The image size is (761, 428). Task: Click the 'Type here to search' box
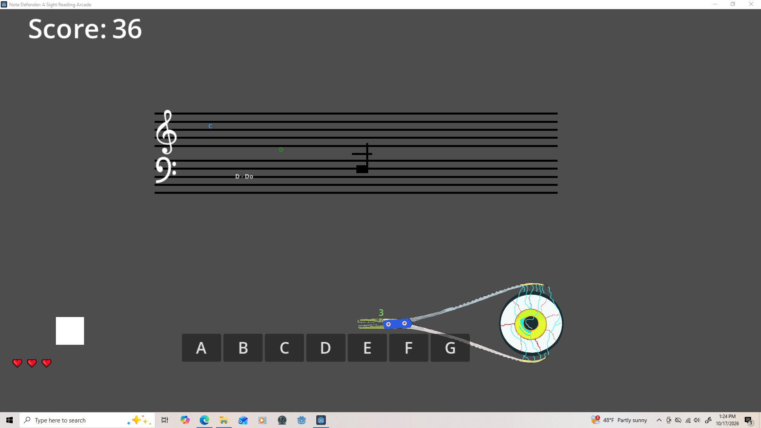click(x=87, y=420)
